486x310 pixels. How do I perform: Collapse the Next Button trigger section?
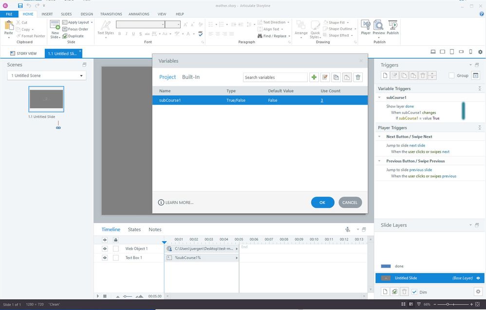click(x=380, y=137)
